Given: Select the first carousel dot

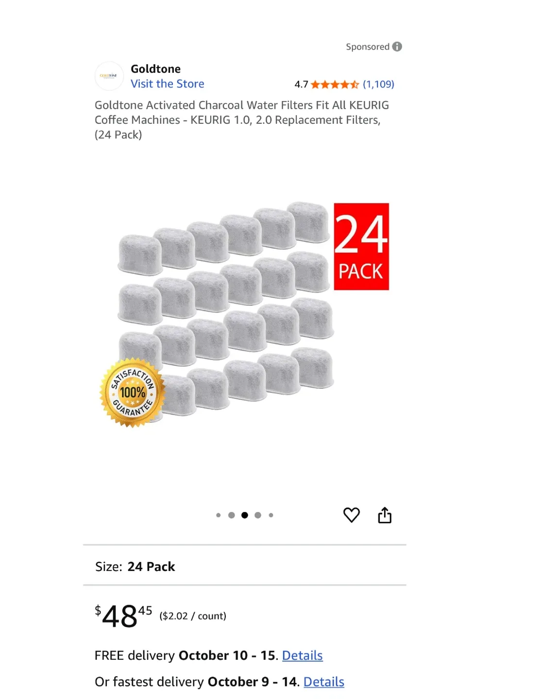Looking at the screenshot, I should 218,515.
